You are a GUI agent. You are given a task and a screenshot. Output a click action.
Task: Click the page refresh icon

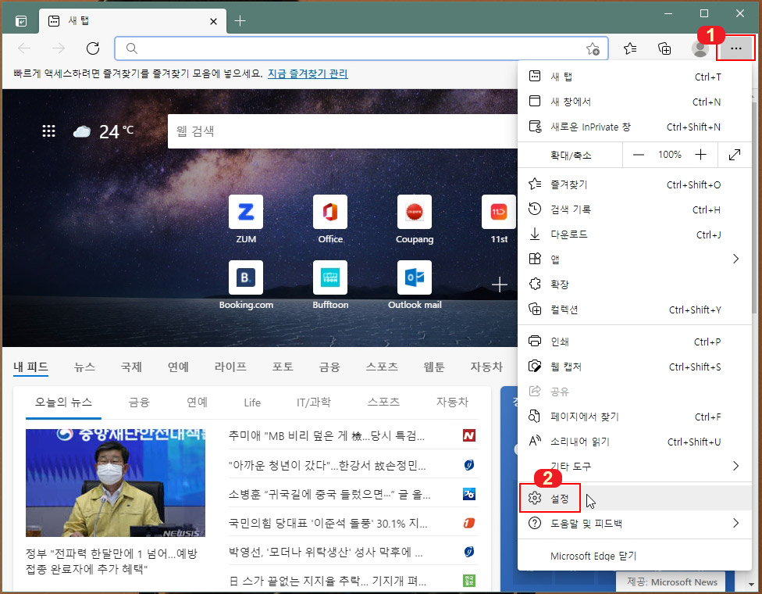point(93,48)
